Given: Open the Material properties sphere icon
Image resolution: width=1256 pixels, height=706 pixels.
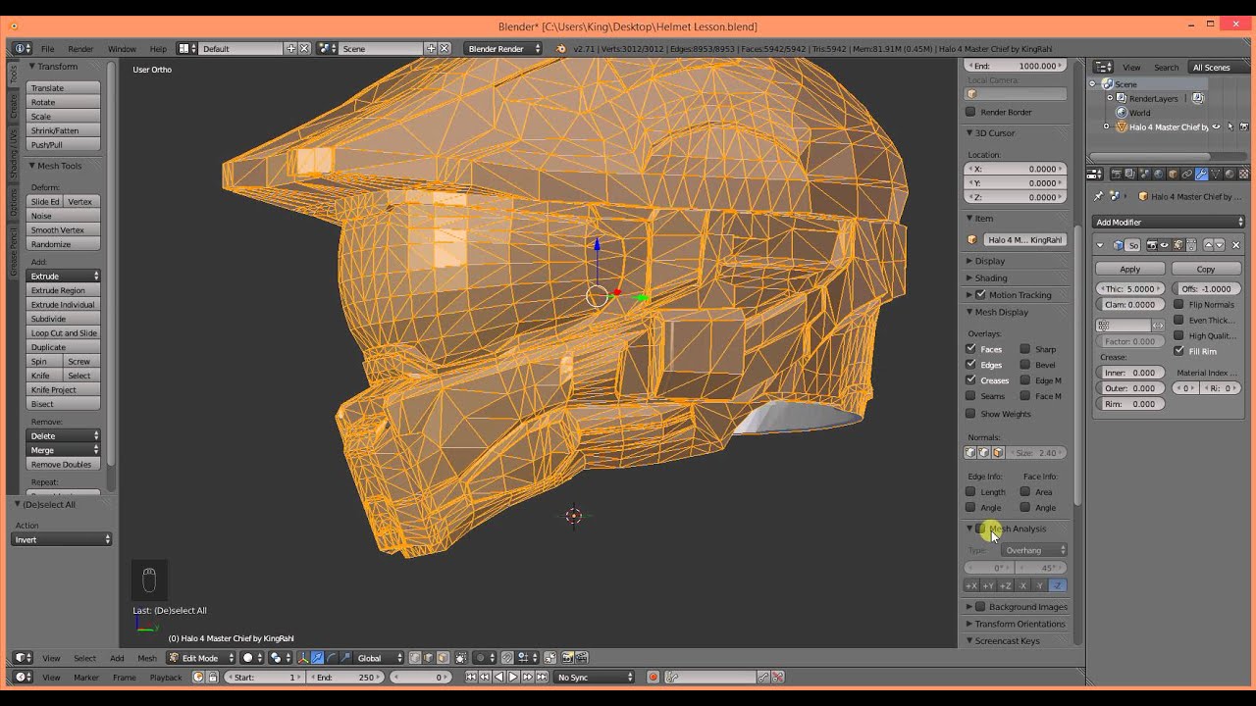Looking at the screenshot, I should [1230, 174].
